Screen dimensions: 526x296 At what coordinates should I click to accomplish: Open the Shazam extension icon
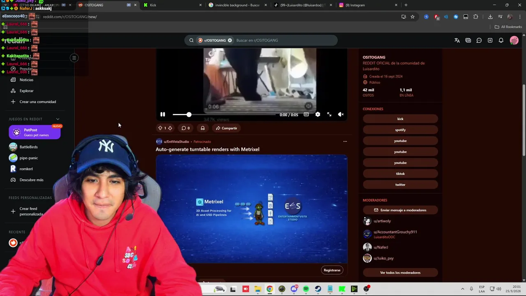tap(456, 17)
